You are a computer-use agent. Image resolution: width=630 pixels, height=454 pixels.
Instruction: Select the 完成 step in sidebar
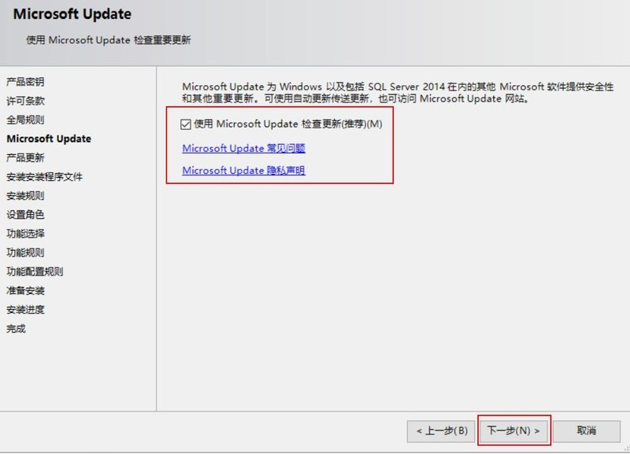[x=16, y=328]
